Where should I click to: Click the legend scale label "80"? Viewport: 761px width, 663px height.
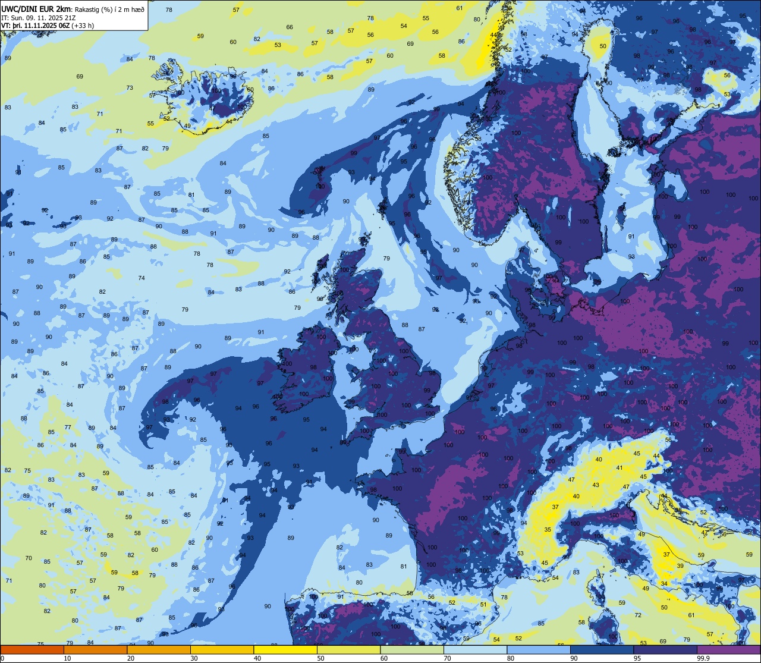coord(510,658)
